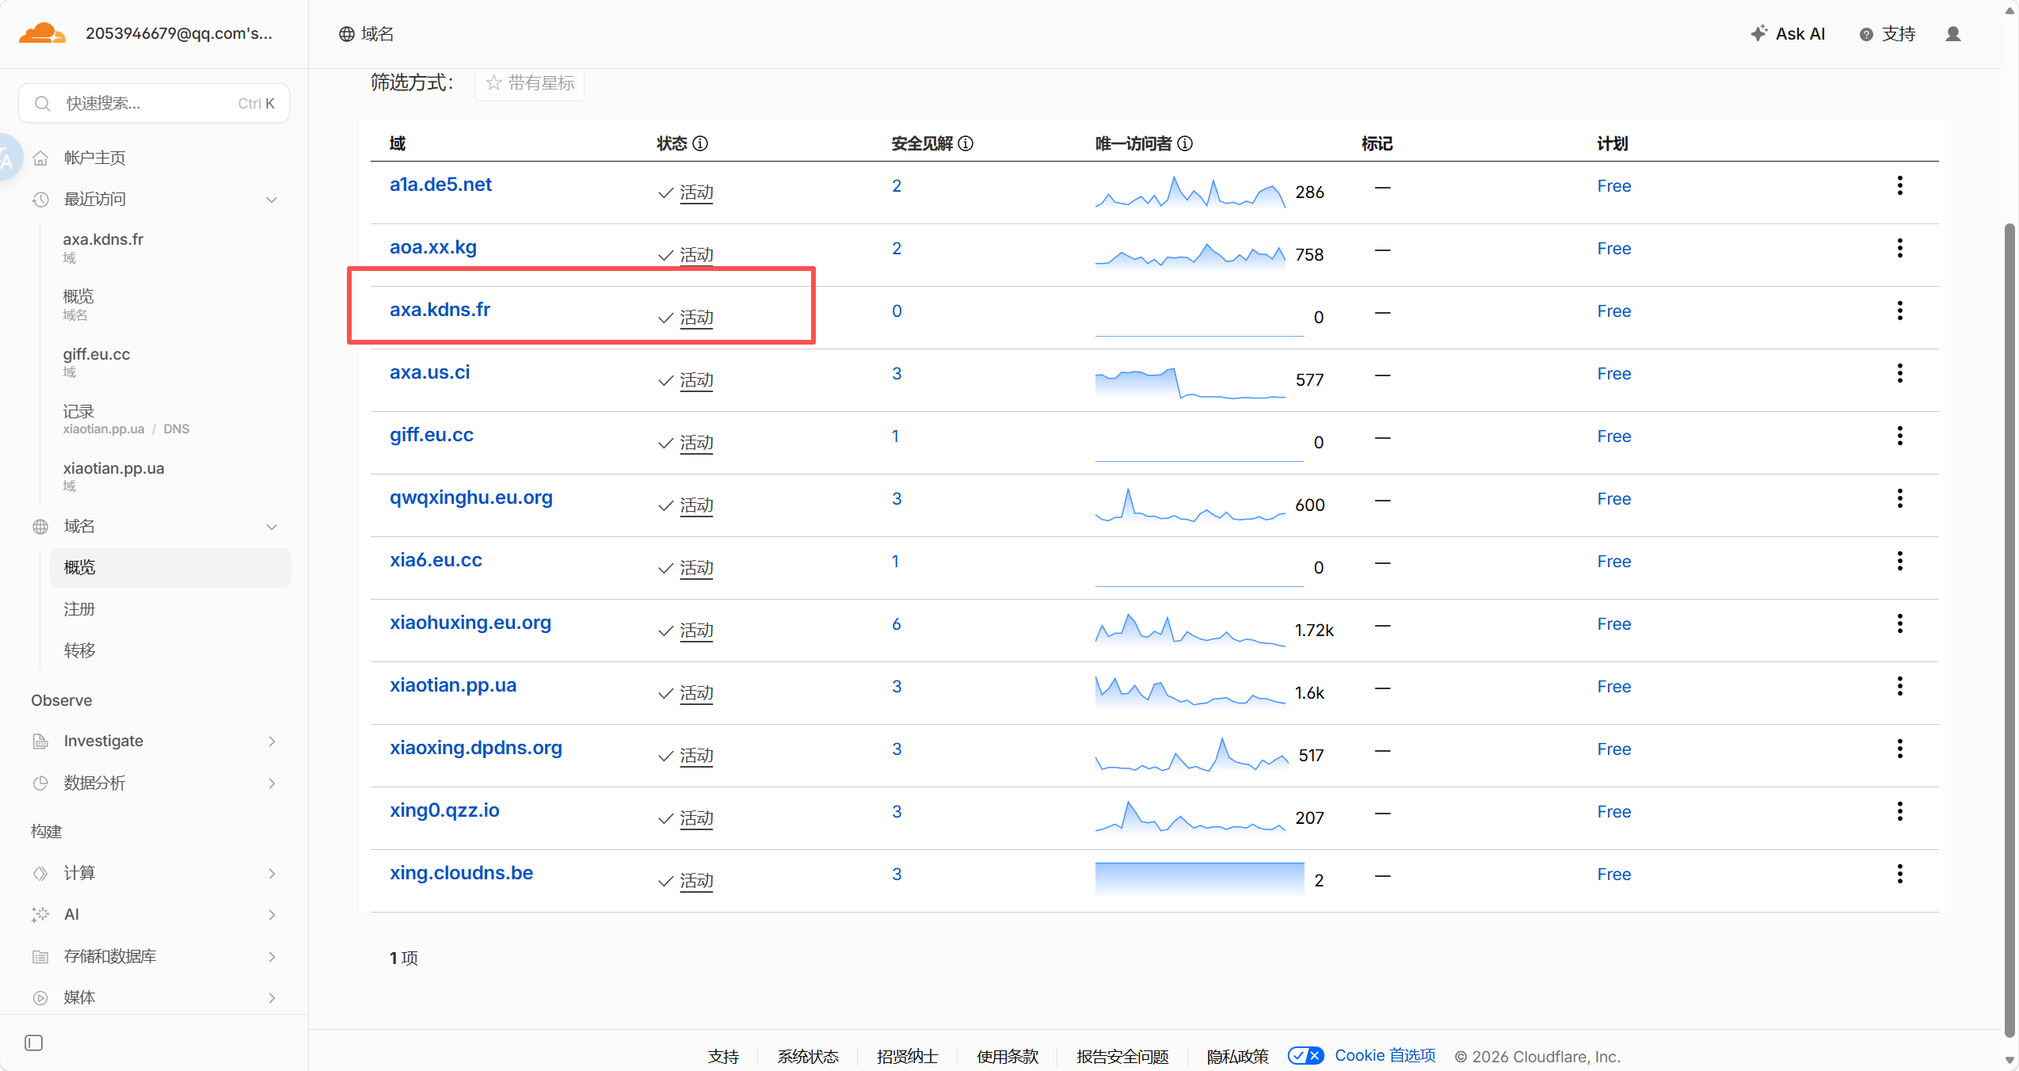2019x1071 pixels.
Task: Open the 报告安全问题 footer link
Action: [x=1122, y=1056]
